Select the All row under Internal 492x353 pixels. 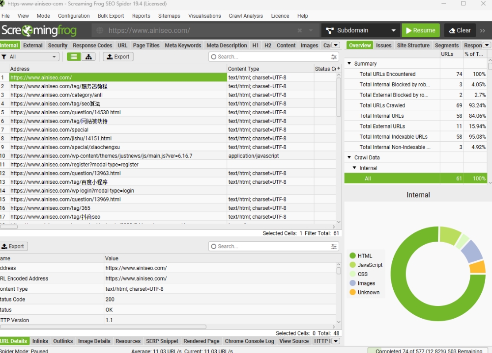(x=416, y=178)
